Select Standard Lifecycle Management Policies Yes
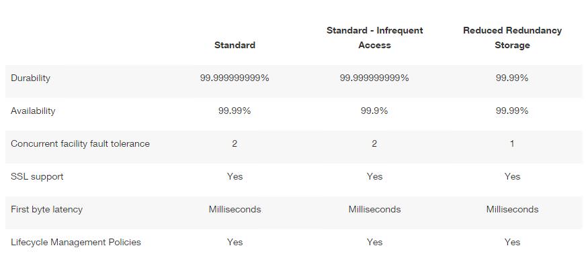Viewport: 588px width, 260px height. pos(235,242)
